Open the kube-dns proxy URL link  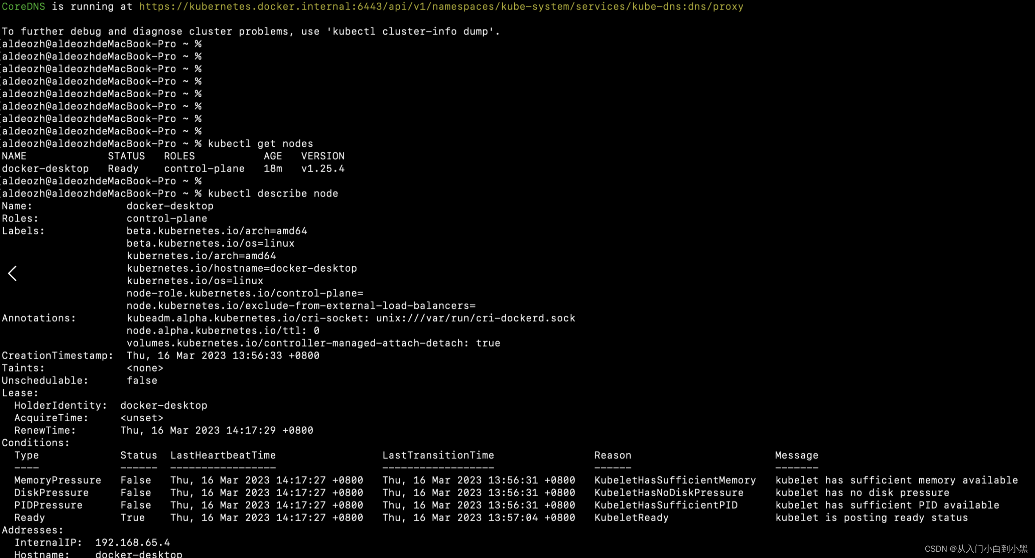pos(441,7)
